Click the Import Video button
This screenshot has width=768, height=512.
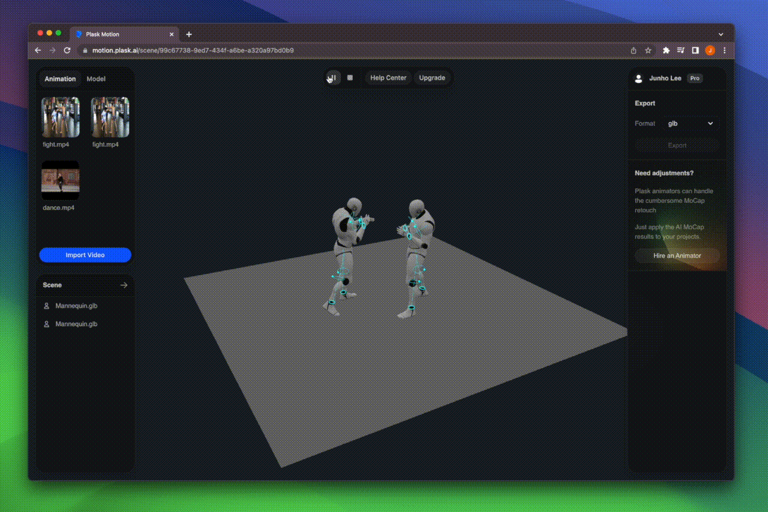(x=85, y=255)
